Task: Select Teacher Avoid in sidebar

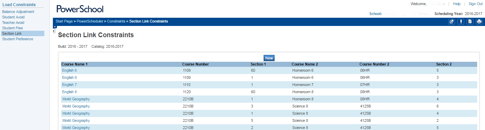Action: click(13, 23)
